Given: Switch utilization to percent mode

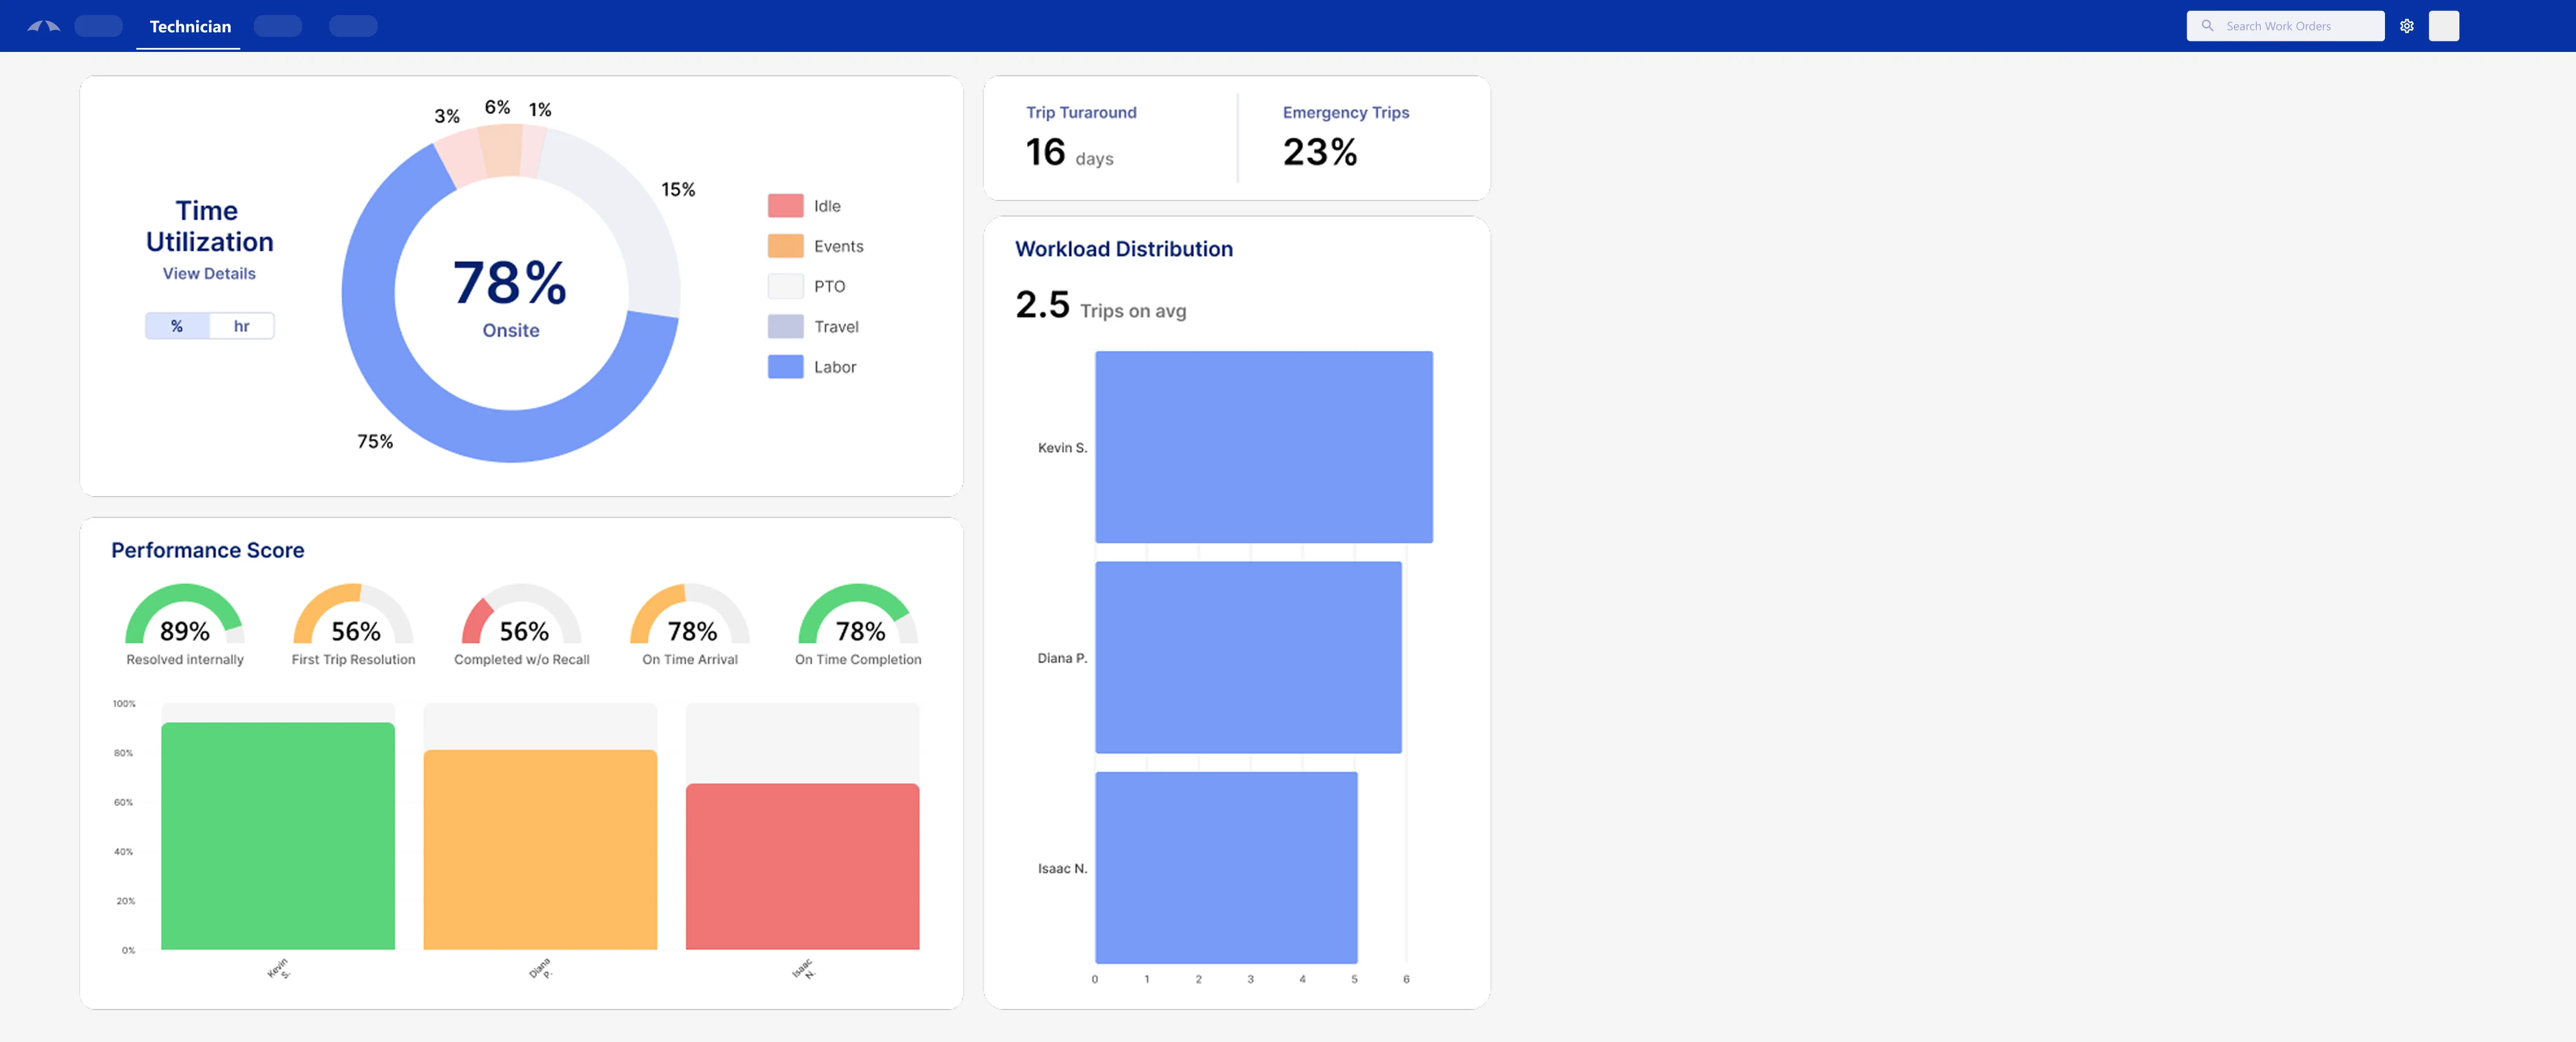Looking at the screenshot, I should coord(177,326).
